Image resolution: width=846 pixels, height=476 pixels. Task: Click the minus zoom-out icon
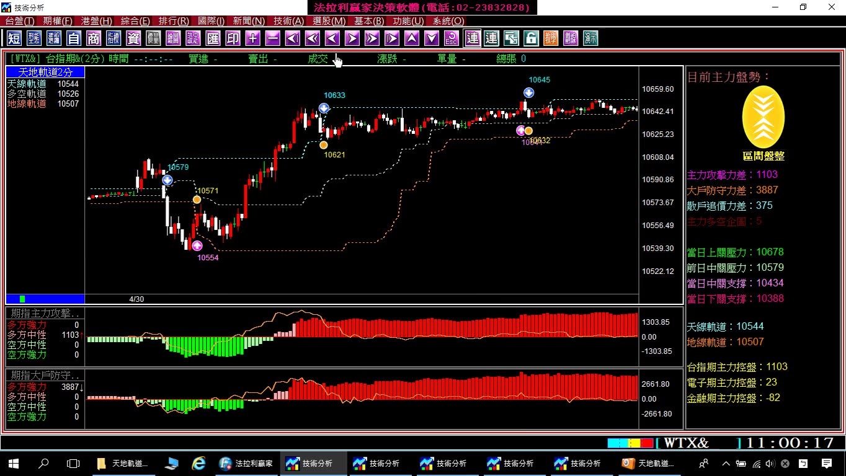coord(272,38)
